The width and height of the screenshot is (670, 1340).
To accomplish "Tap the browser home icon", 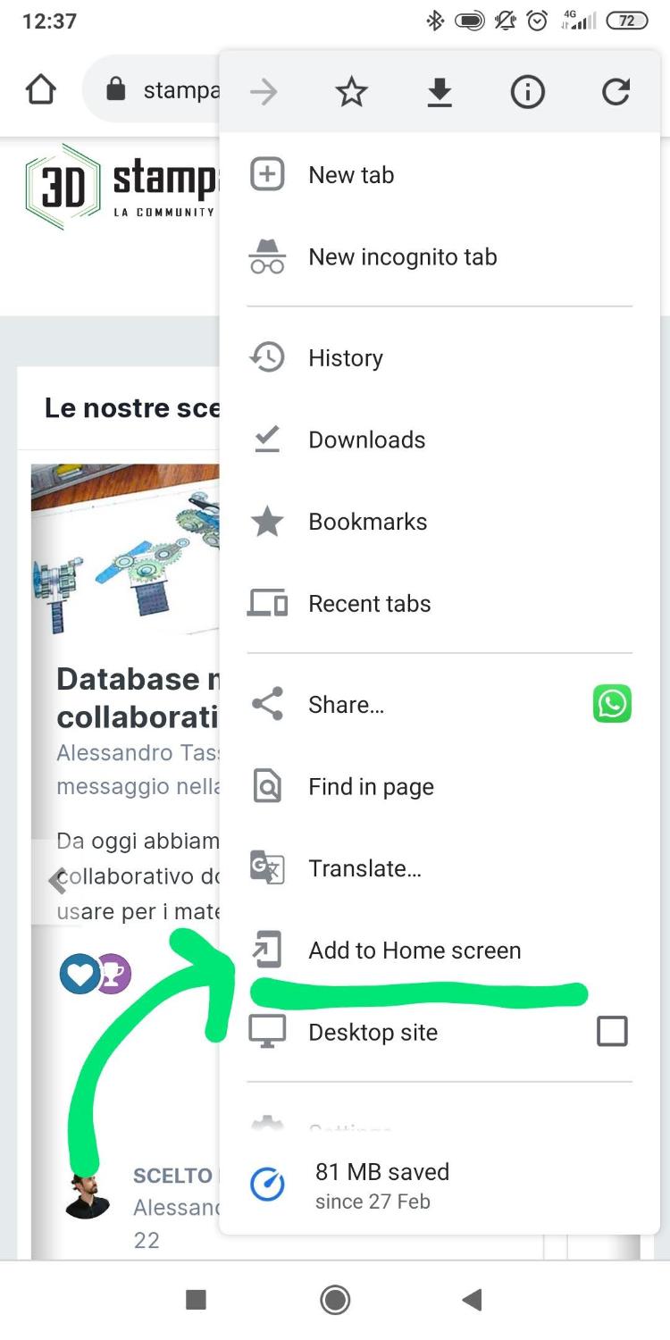I will coord(41,90).
